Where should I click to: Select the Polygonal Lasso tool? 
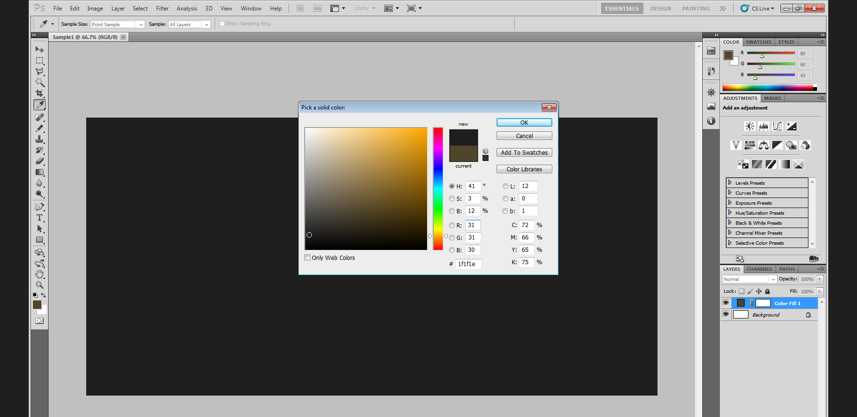tap(40, 71)
